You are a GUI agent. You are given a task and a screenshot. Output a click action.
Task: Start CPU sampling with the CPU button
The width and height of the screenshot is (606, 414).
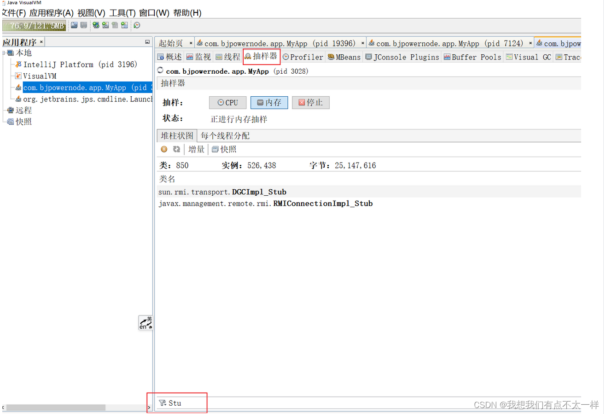point(227,103)
